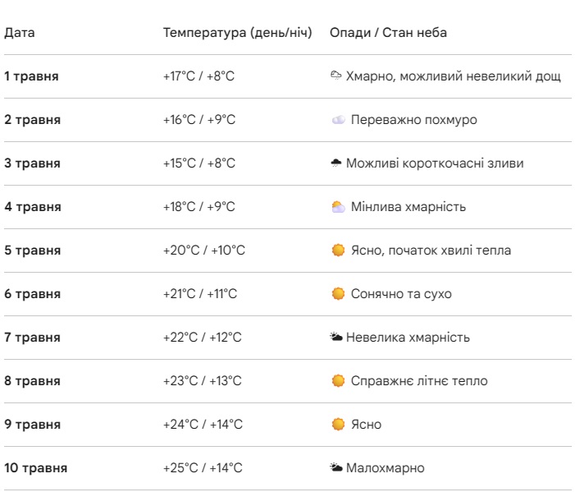The height and width of the screenshot is (492, 575).
Task: Click the 'Опади / Стан неба' column header
Action: click(x=388, y=33)
